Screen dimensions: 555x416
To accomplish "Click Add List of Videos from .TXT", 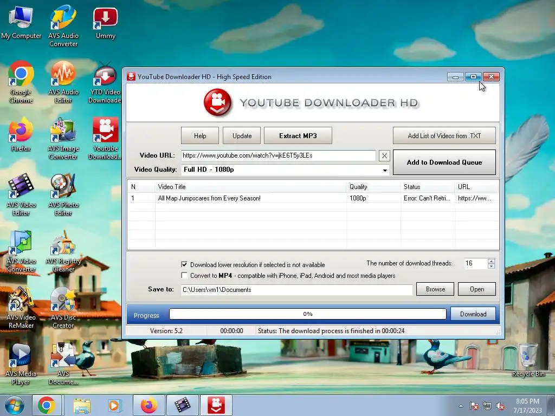I will pos(444,136).
